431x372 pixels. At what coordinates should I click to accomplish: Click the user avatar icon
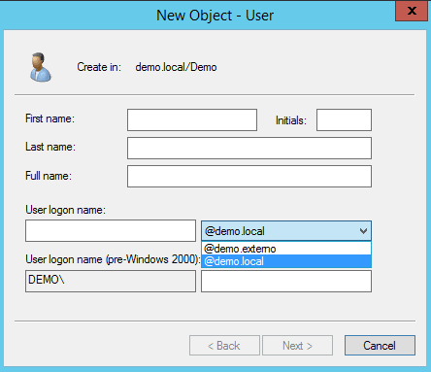(x=41, y=67)
